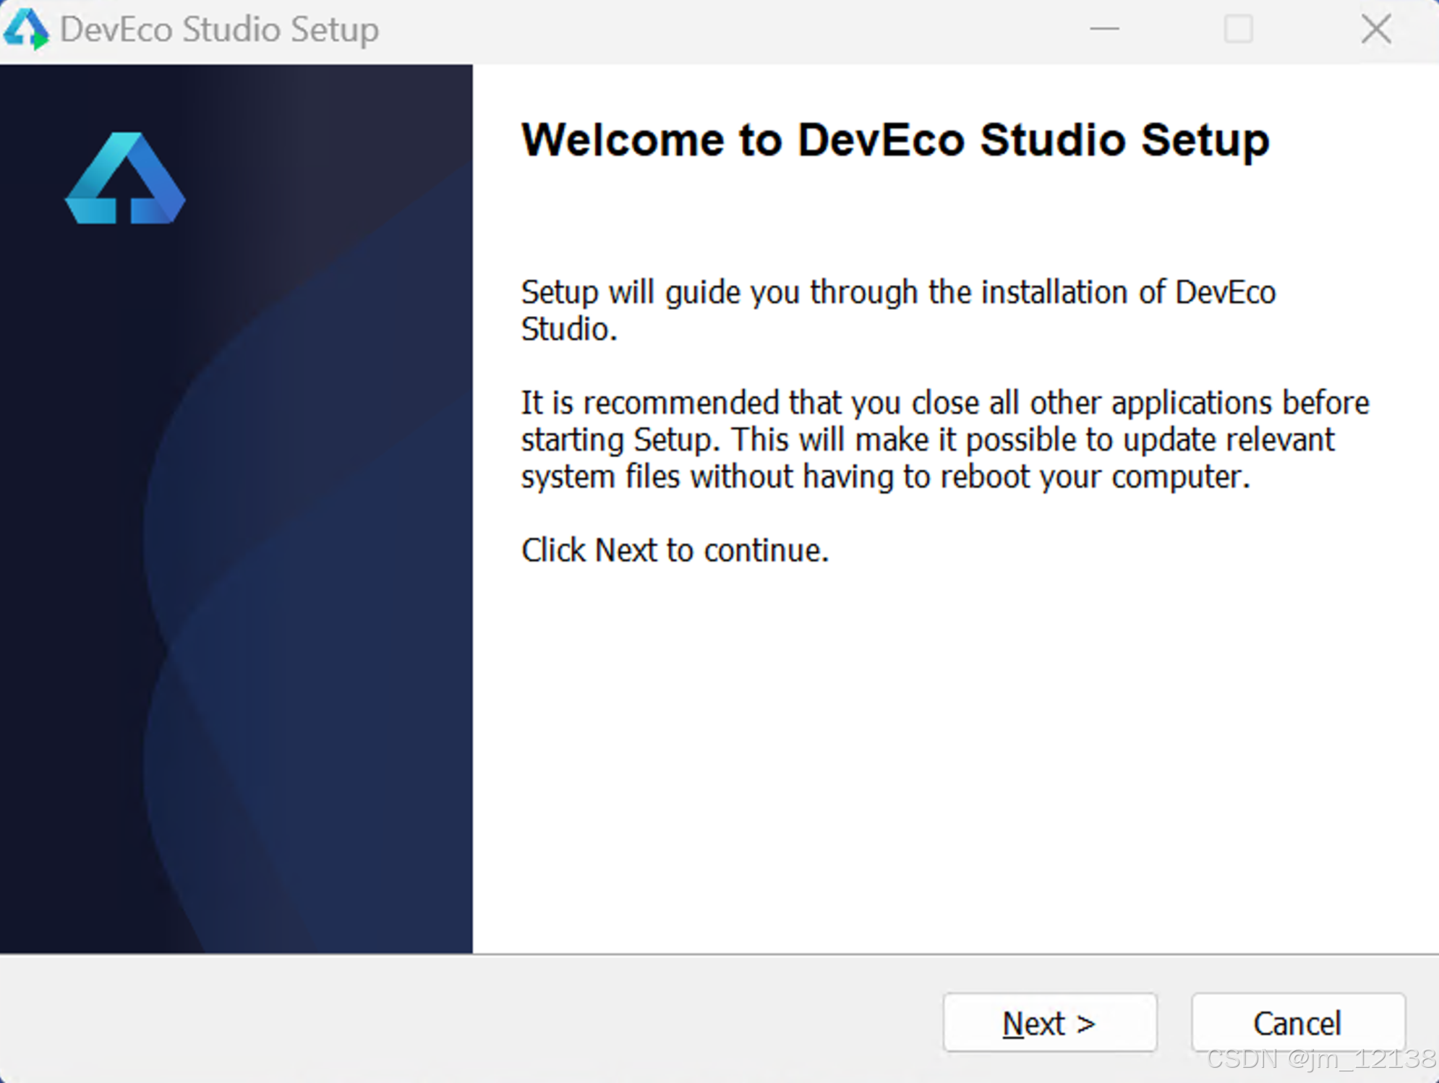Click the 'It is recommended' paragraph text

[945, 439]
